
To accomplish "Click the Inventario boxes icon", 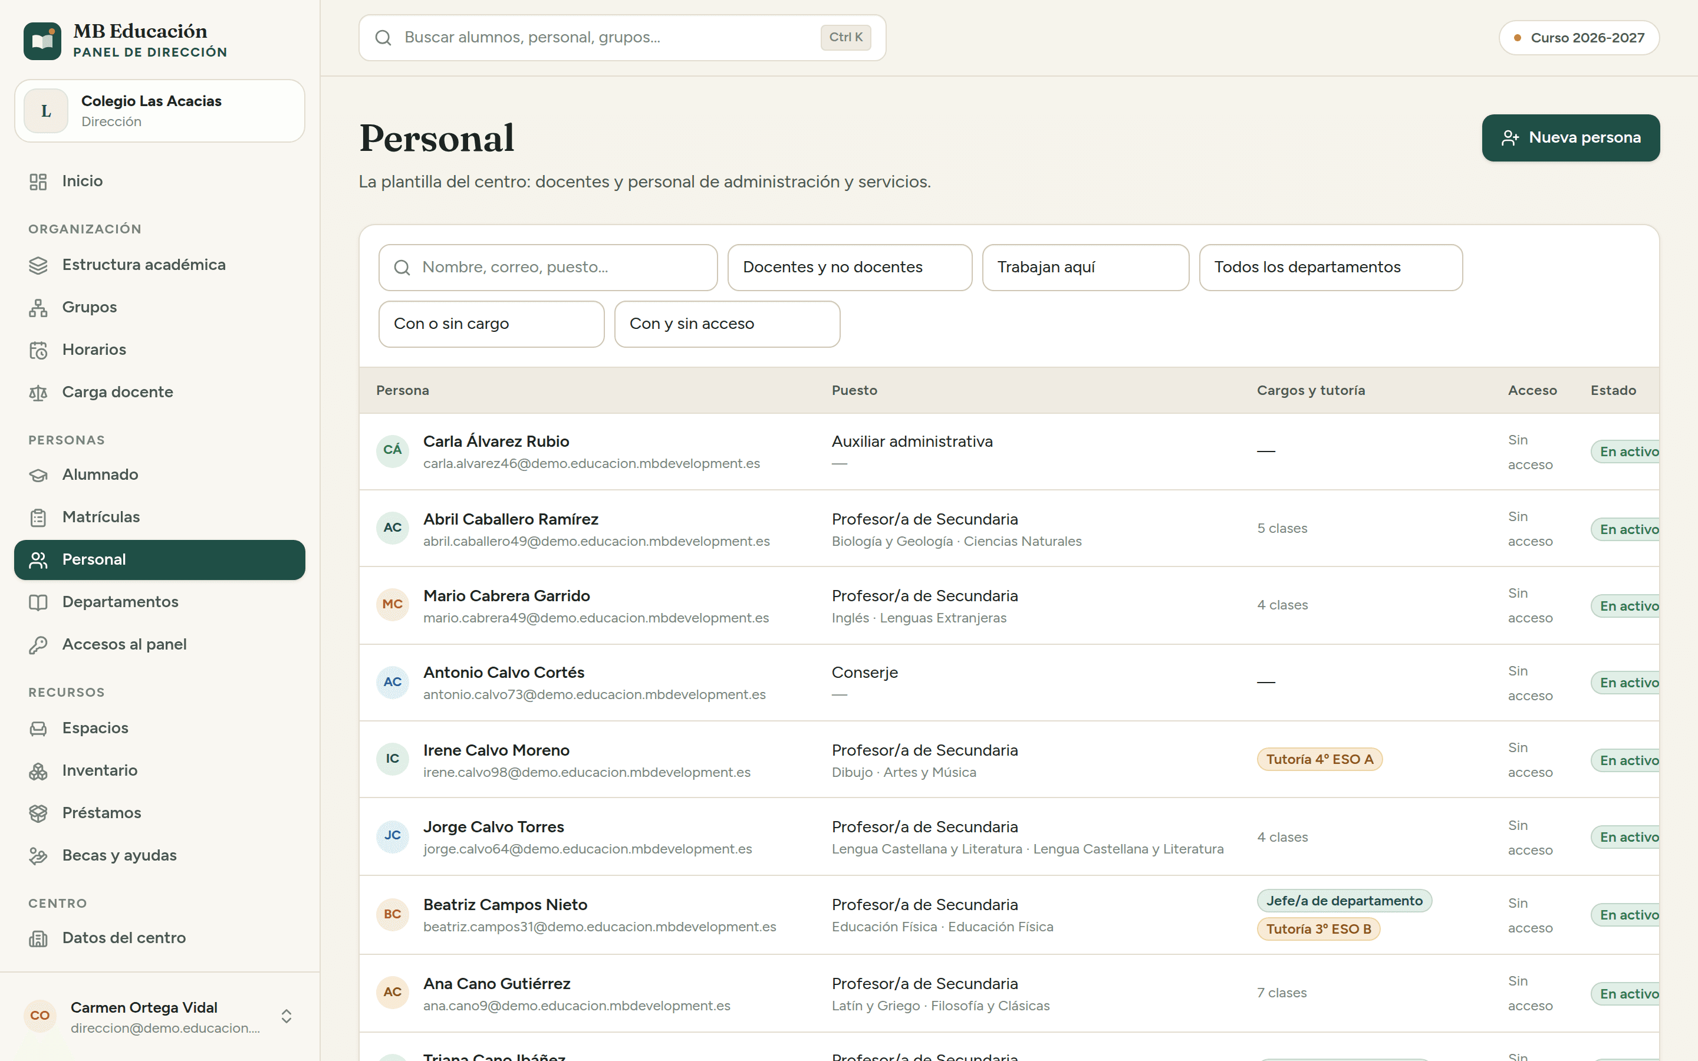I will click(x=38, y=771).
